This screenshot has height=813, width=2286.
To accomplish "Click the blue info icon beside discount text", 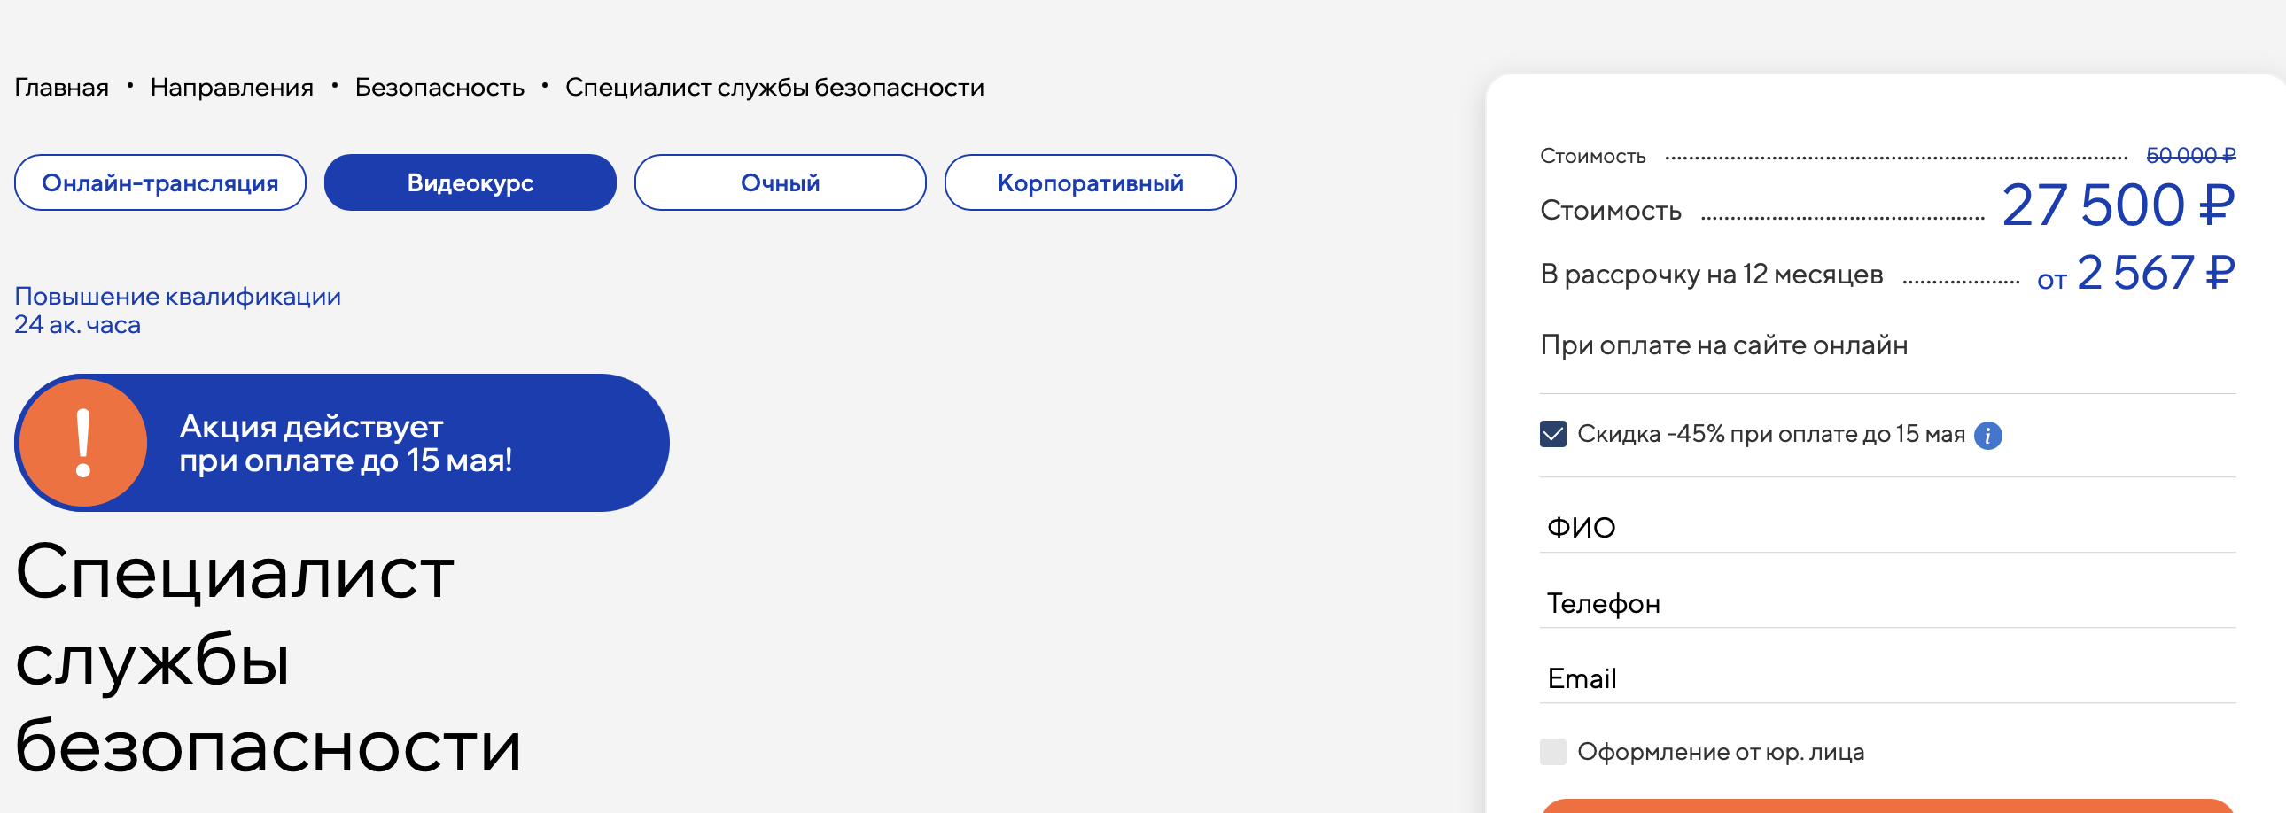I will tap(1987, 436).
